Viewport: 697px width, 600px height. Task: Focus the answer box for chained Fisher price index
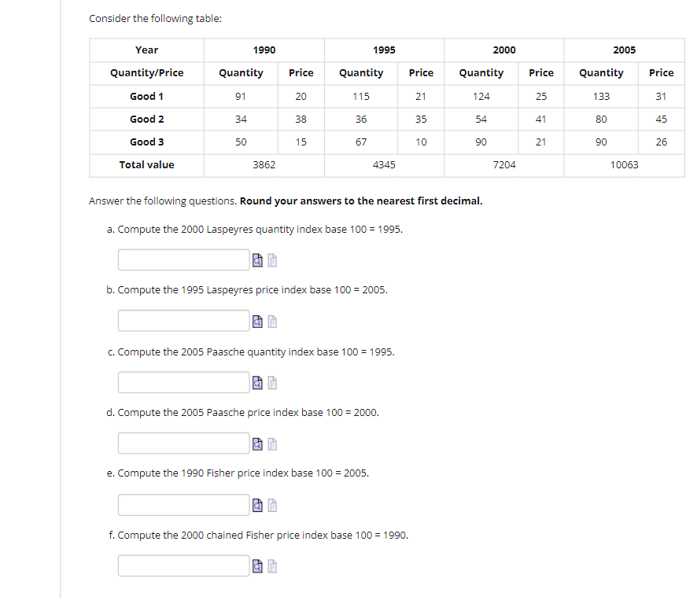tap(183, 565)
